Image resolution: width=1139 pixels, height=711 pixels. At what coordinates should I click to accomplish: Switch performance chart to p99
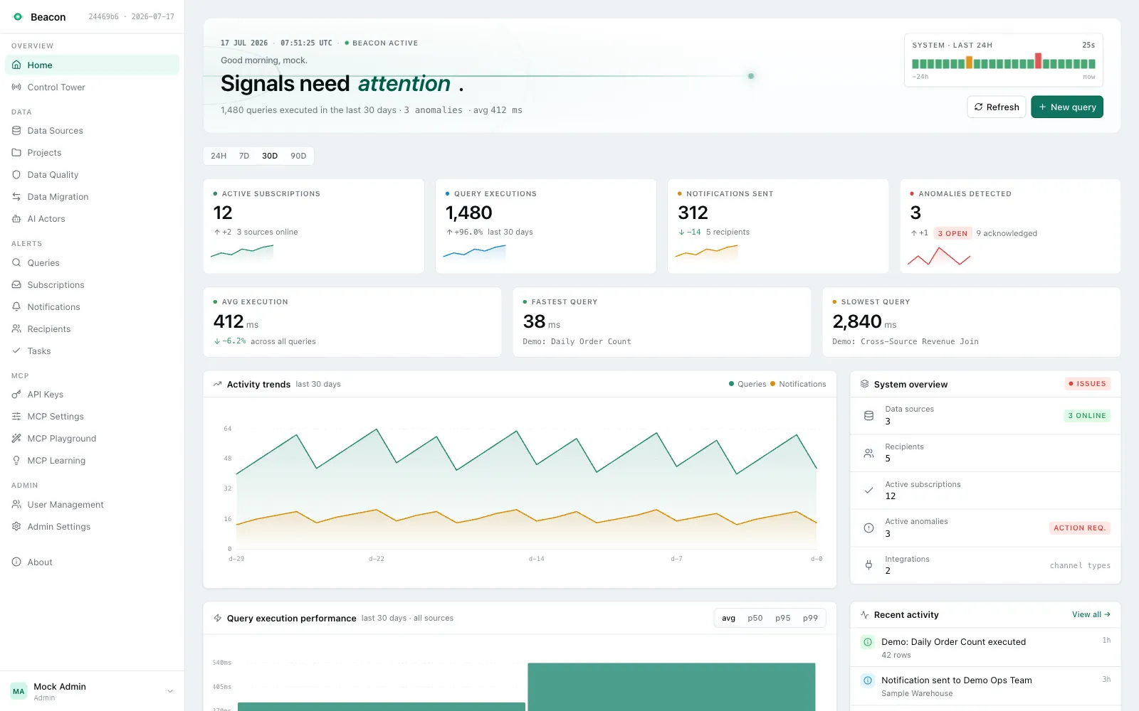pyautogui.click(x=810, y=618)
